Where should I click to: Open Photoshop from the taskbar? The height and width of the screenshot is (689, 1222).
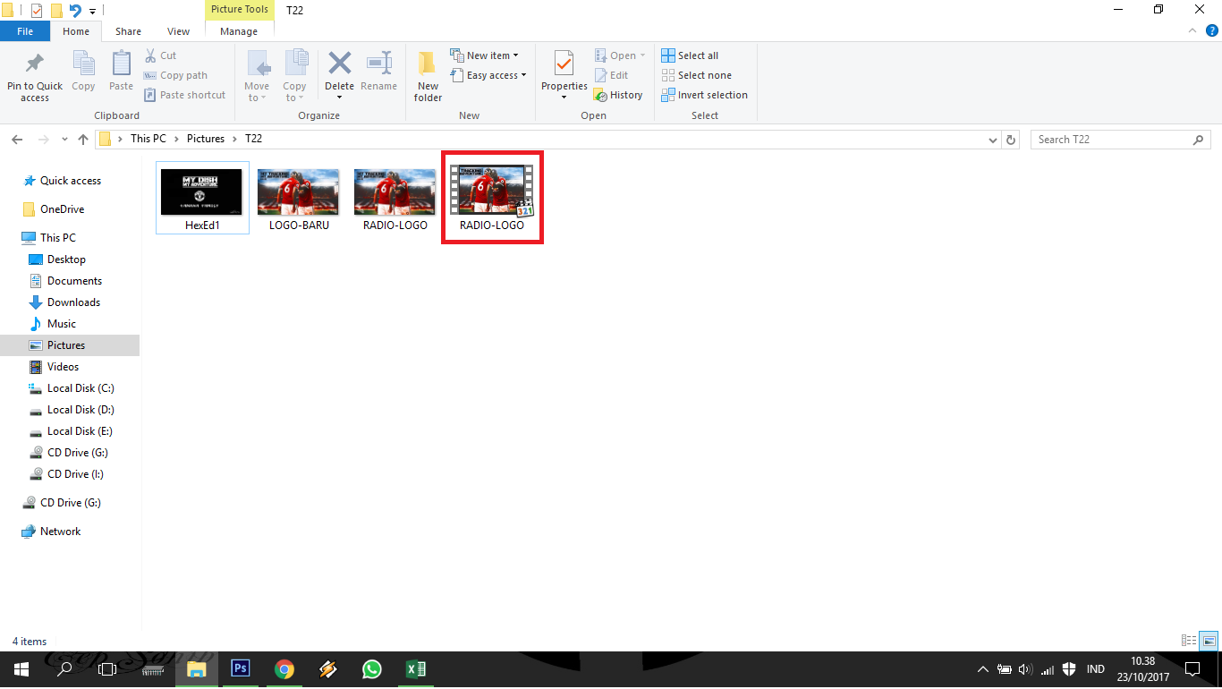(x=241, y=668)
